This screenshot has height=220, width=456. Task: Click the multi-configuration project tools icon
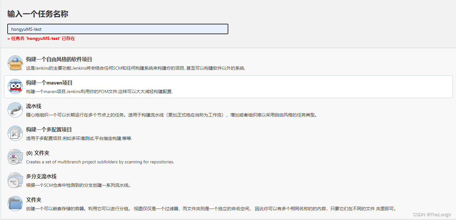pyautogui.click(x=15, y=133)
